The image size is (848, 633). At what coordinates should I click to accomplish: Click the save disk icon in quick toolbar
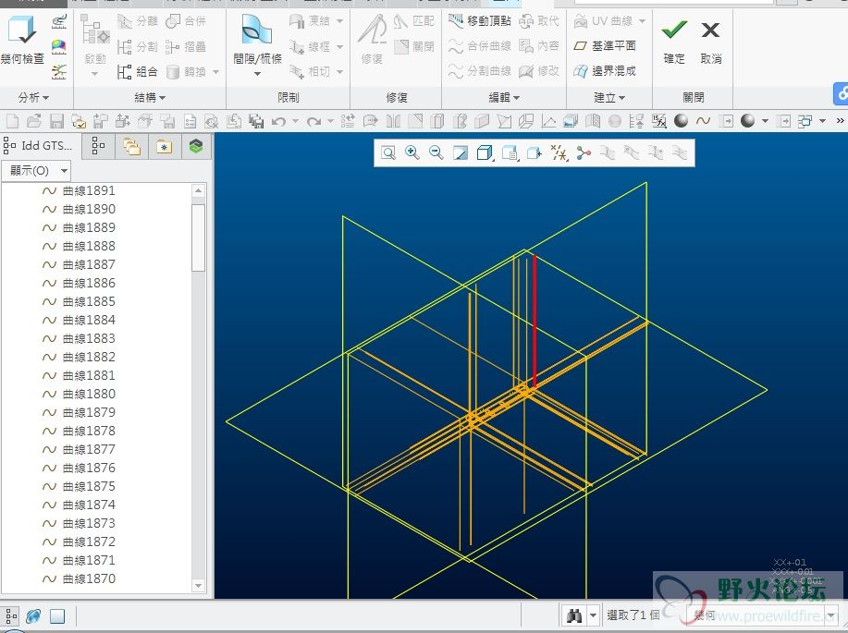click(x=56, y=121)
